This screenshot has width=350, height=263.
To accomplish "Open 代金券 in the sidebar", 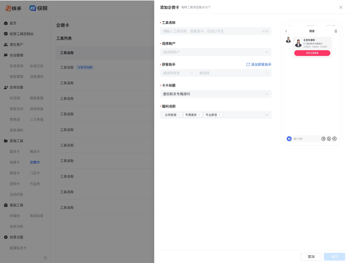I will 35,184.
